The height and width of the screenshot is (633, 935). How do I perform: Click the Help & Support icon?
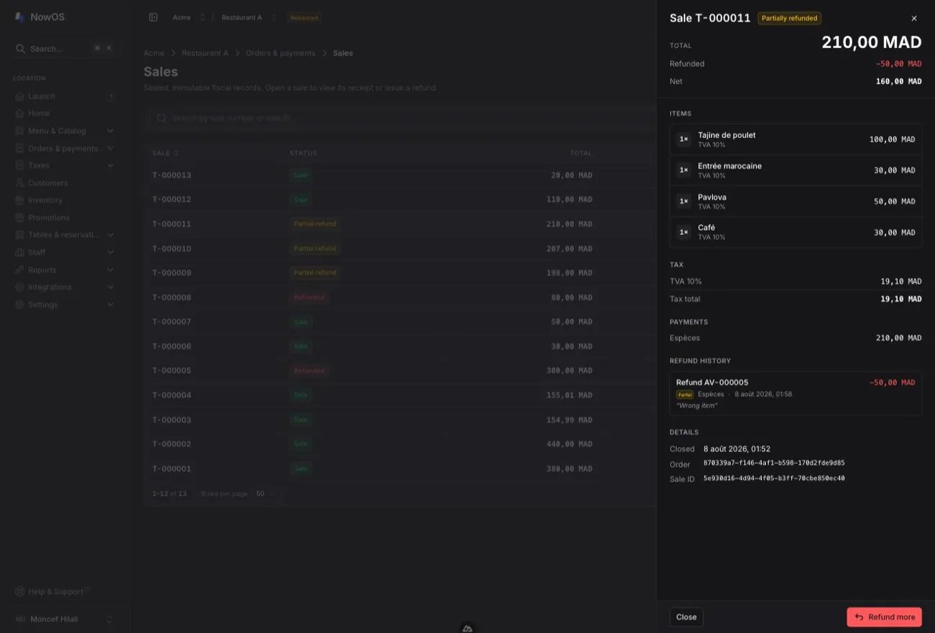tap(20, 592)
